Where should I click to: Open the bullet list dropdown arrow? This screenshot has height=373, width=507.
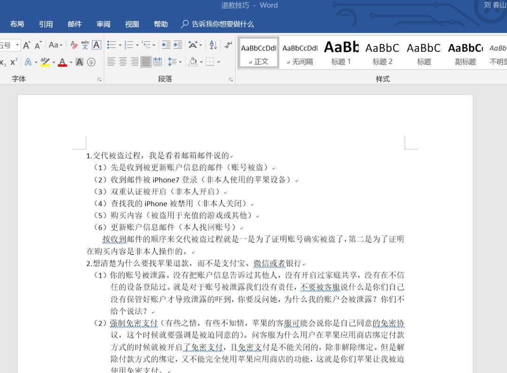point(120,46)
